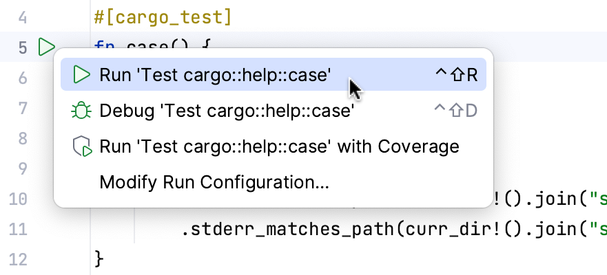Viewport: 607px width, 275px height.
Task: Click the ^⇧R shortcut label on the Run entry
Action: click(x=455, y=75)
